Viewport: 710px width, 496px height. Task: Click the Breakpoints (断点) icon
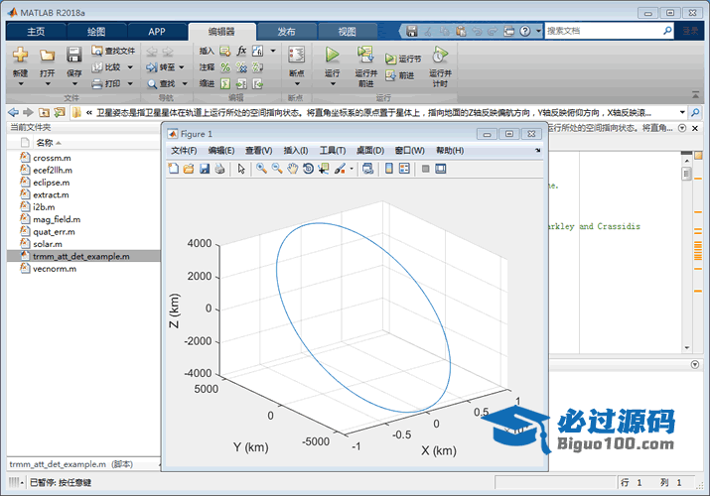click(x=297, y=55)
